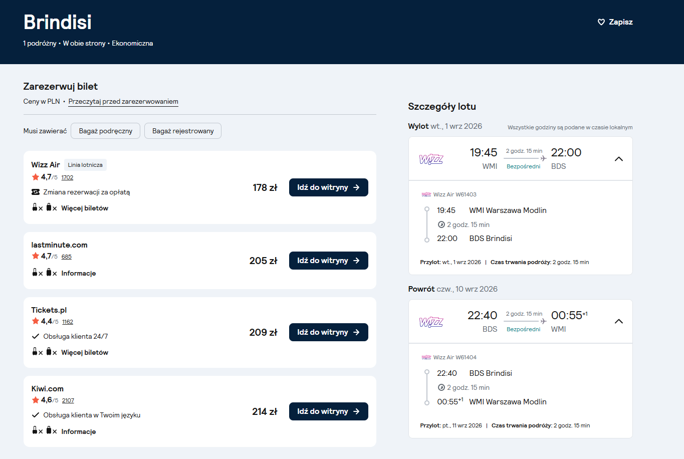Open Przeczytaj przed zarezerwowaniem link

point(123,102)
